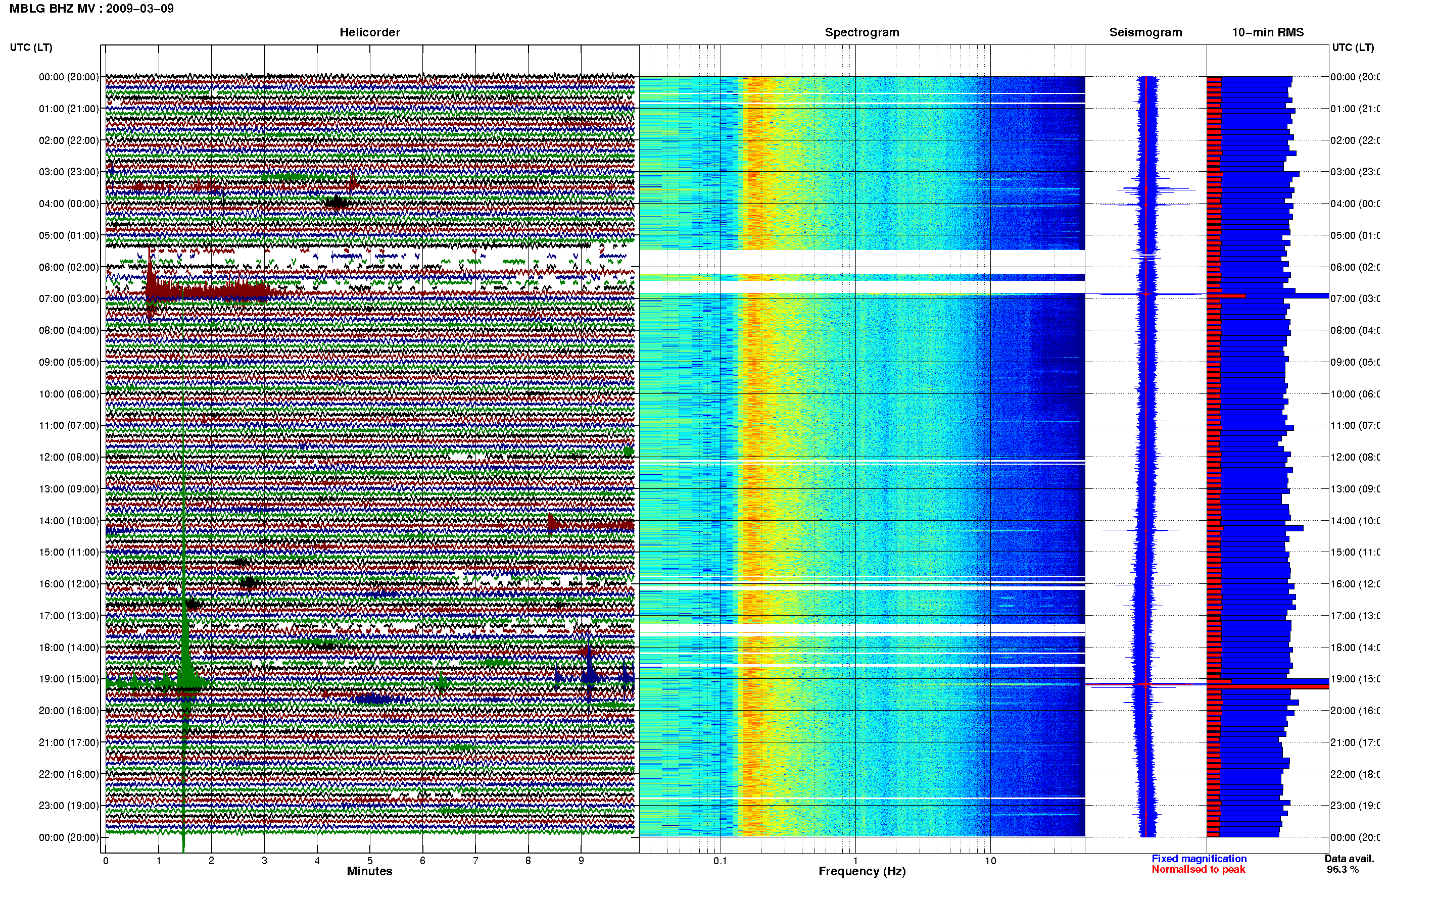Click the 0.1 frequency tick label

(720, 861)
